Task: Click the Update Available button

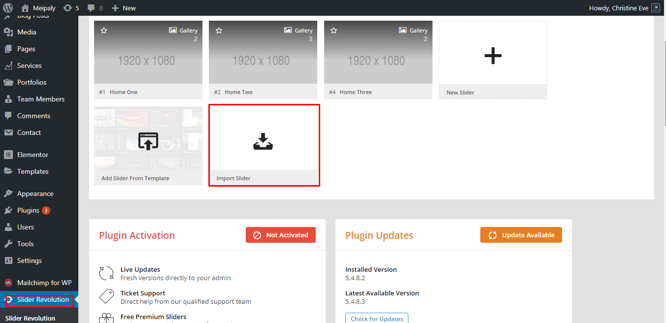Action: pos(521,235)
